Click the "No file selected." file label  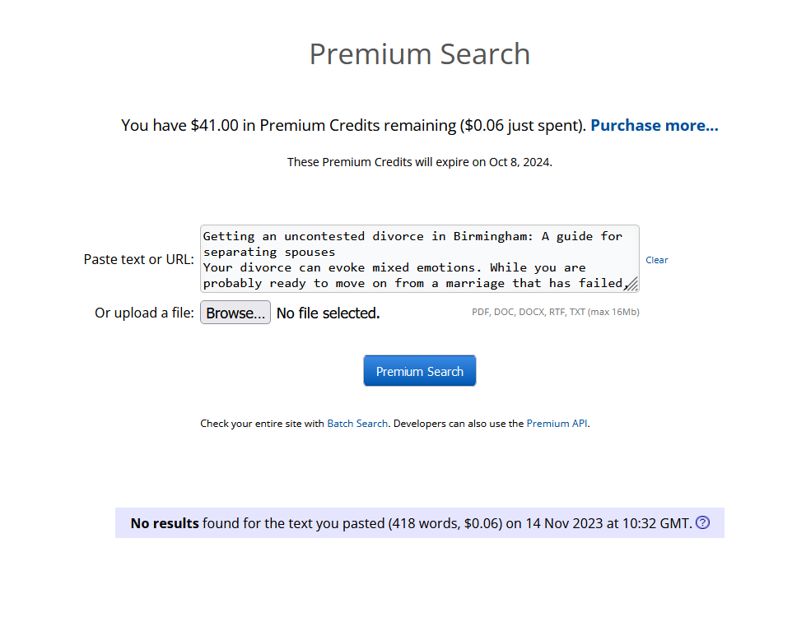[x=328, y=313]
